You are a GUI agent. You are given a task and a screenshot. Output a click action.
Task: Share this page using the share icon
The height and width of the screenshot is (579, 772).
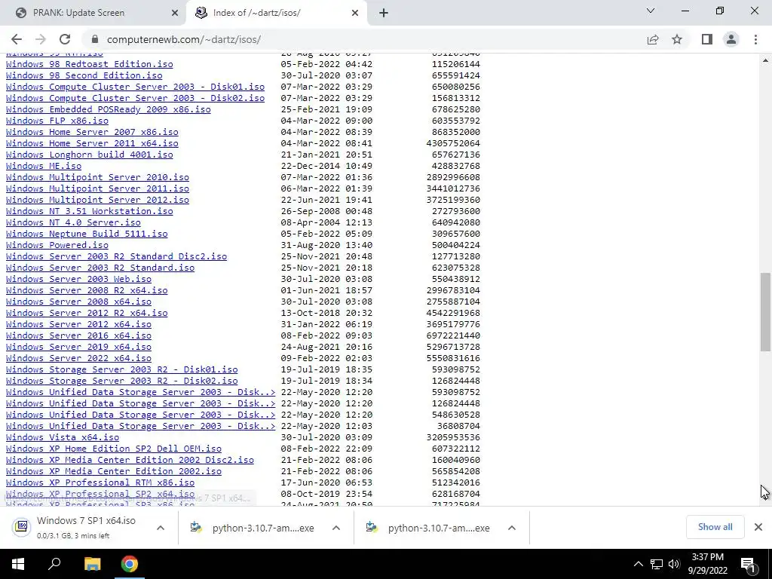(x=653, y=39)
